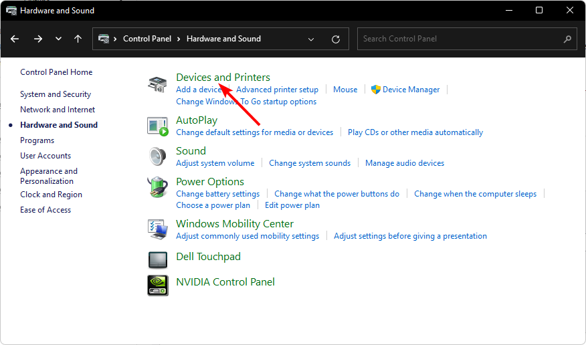The height and width of the screenshot is (345, 586).
Task: Click Choose a power plan
Action: [213, 205]
